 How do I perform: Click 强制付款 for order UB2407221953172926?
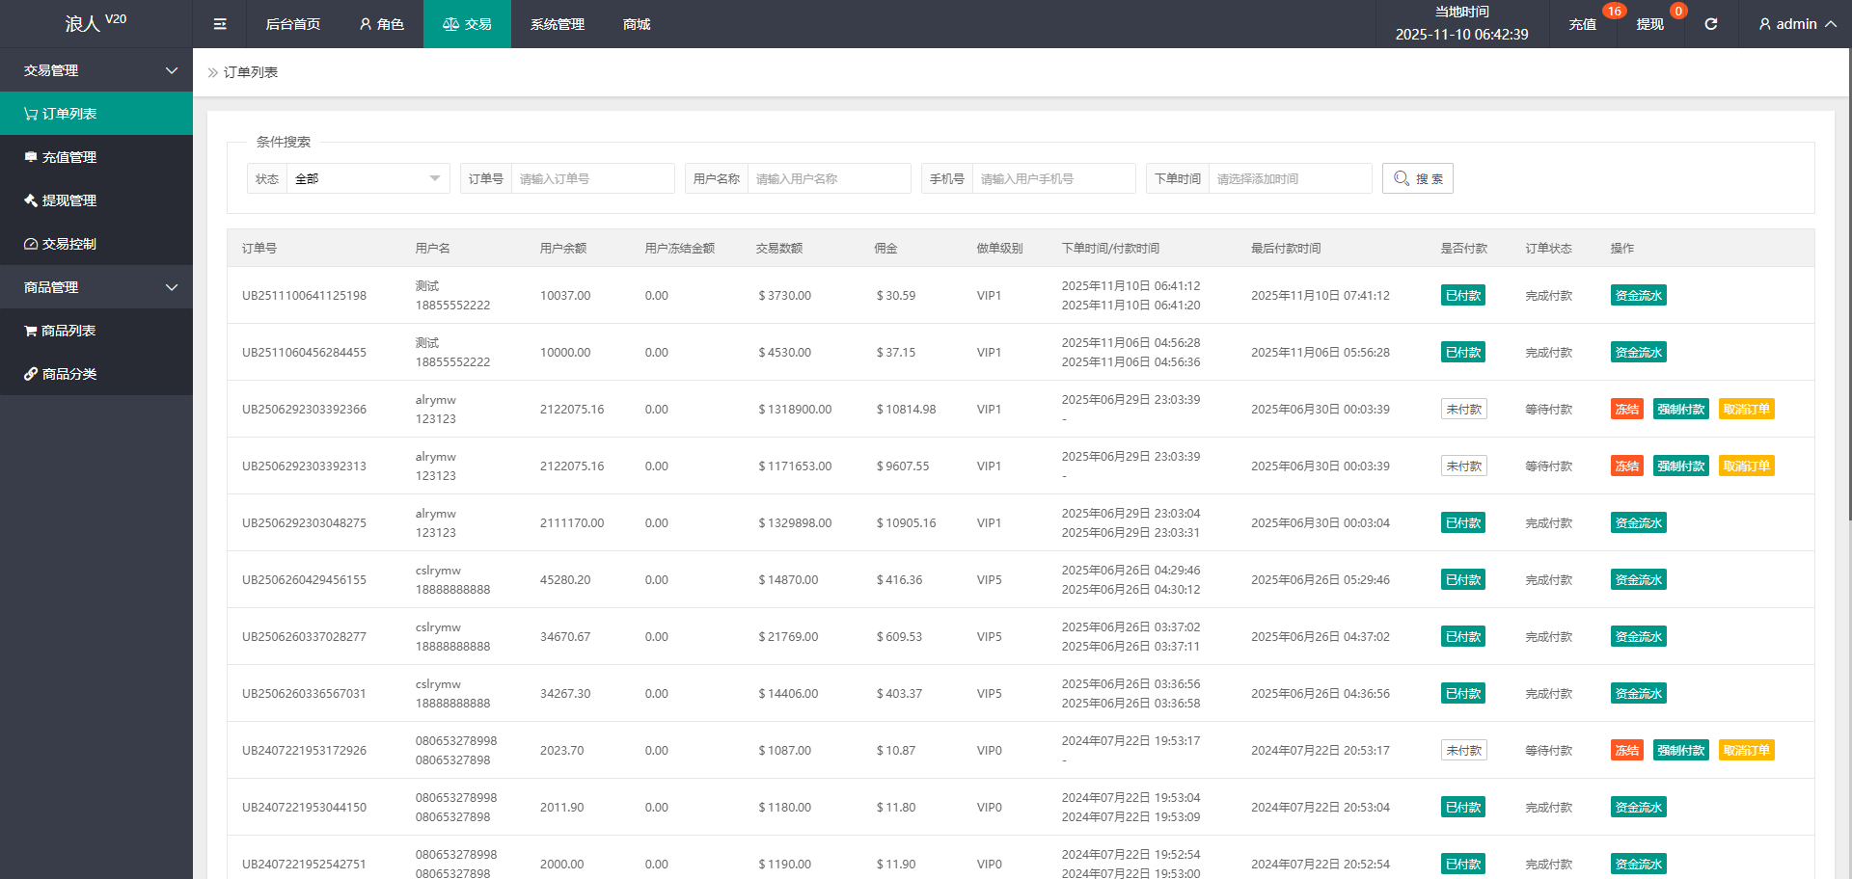pyautogui.click(x=1680, y=751)
